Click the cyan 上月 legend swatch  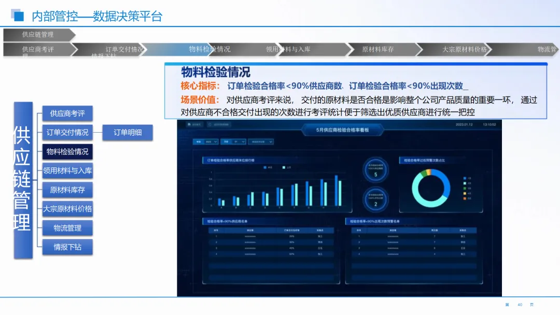point(284,167)
